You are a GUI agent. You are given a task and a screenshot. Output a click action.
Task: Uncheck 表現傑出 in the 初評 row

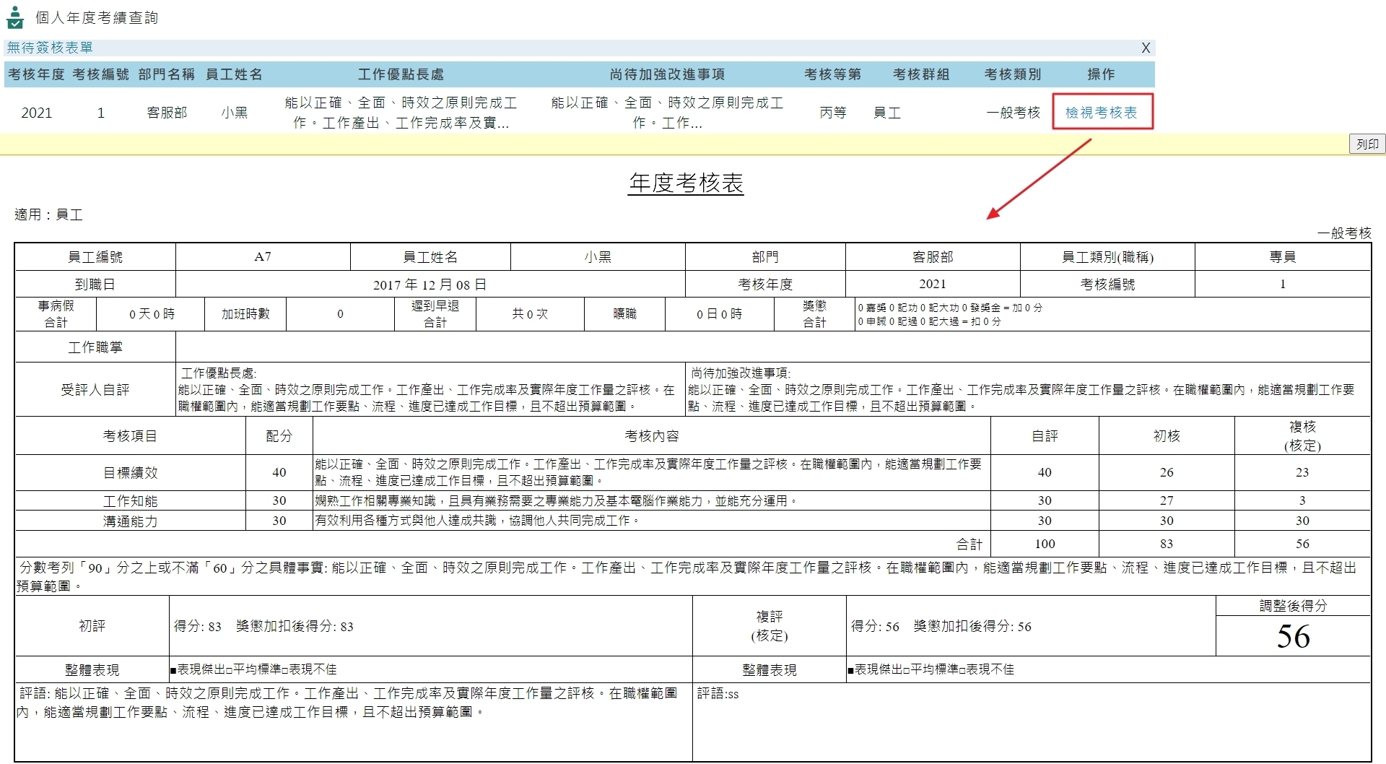tap(173, 670)
